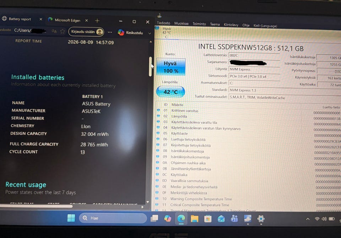Open the Tiedosto menu in CrystalDiskInfo
The width and height of the screenshot is (341, 238).
(x=163, y=23)
